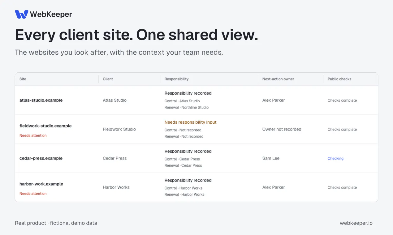Click the WebKeeper logo icon
Screen dimensions: 393x235
(22, 14)
